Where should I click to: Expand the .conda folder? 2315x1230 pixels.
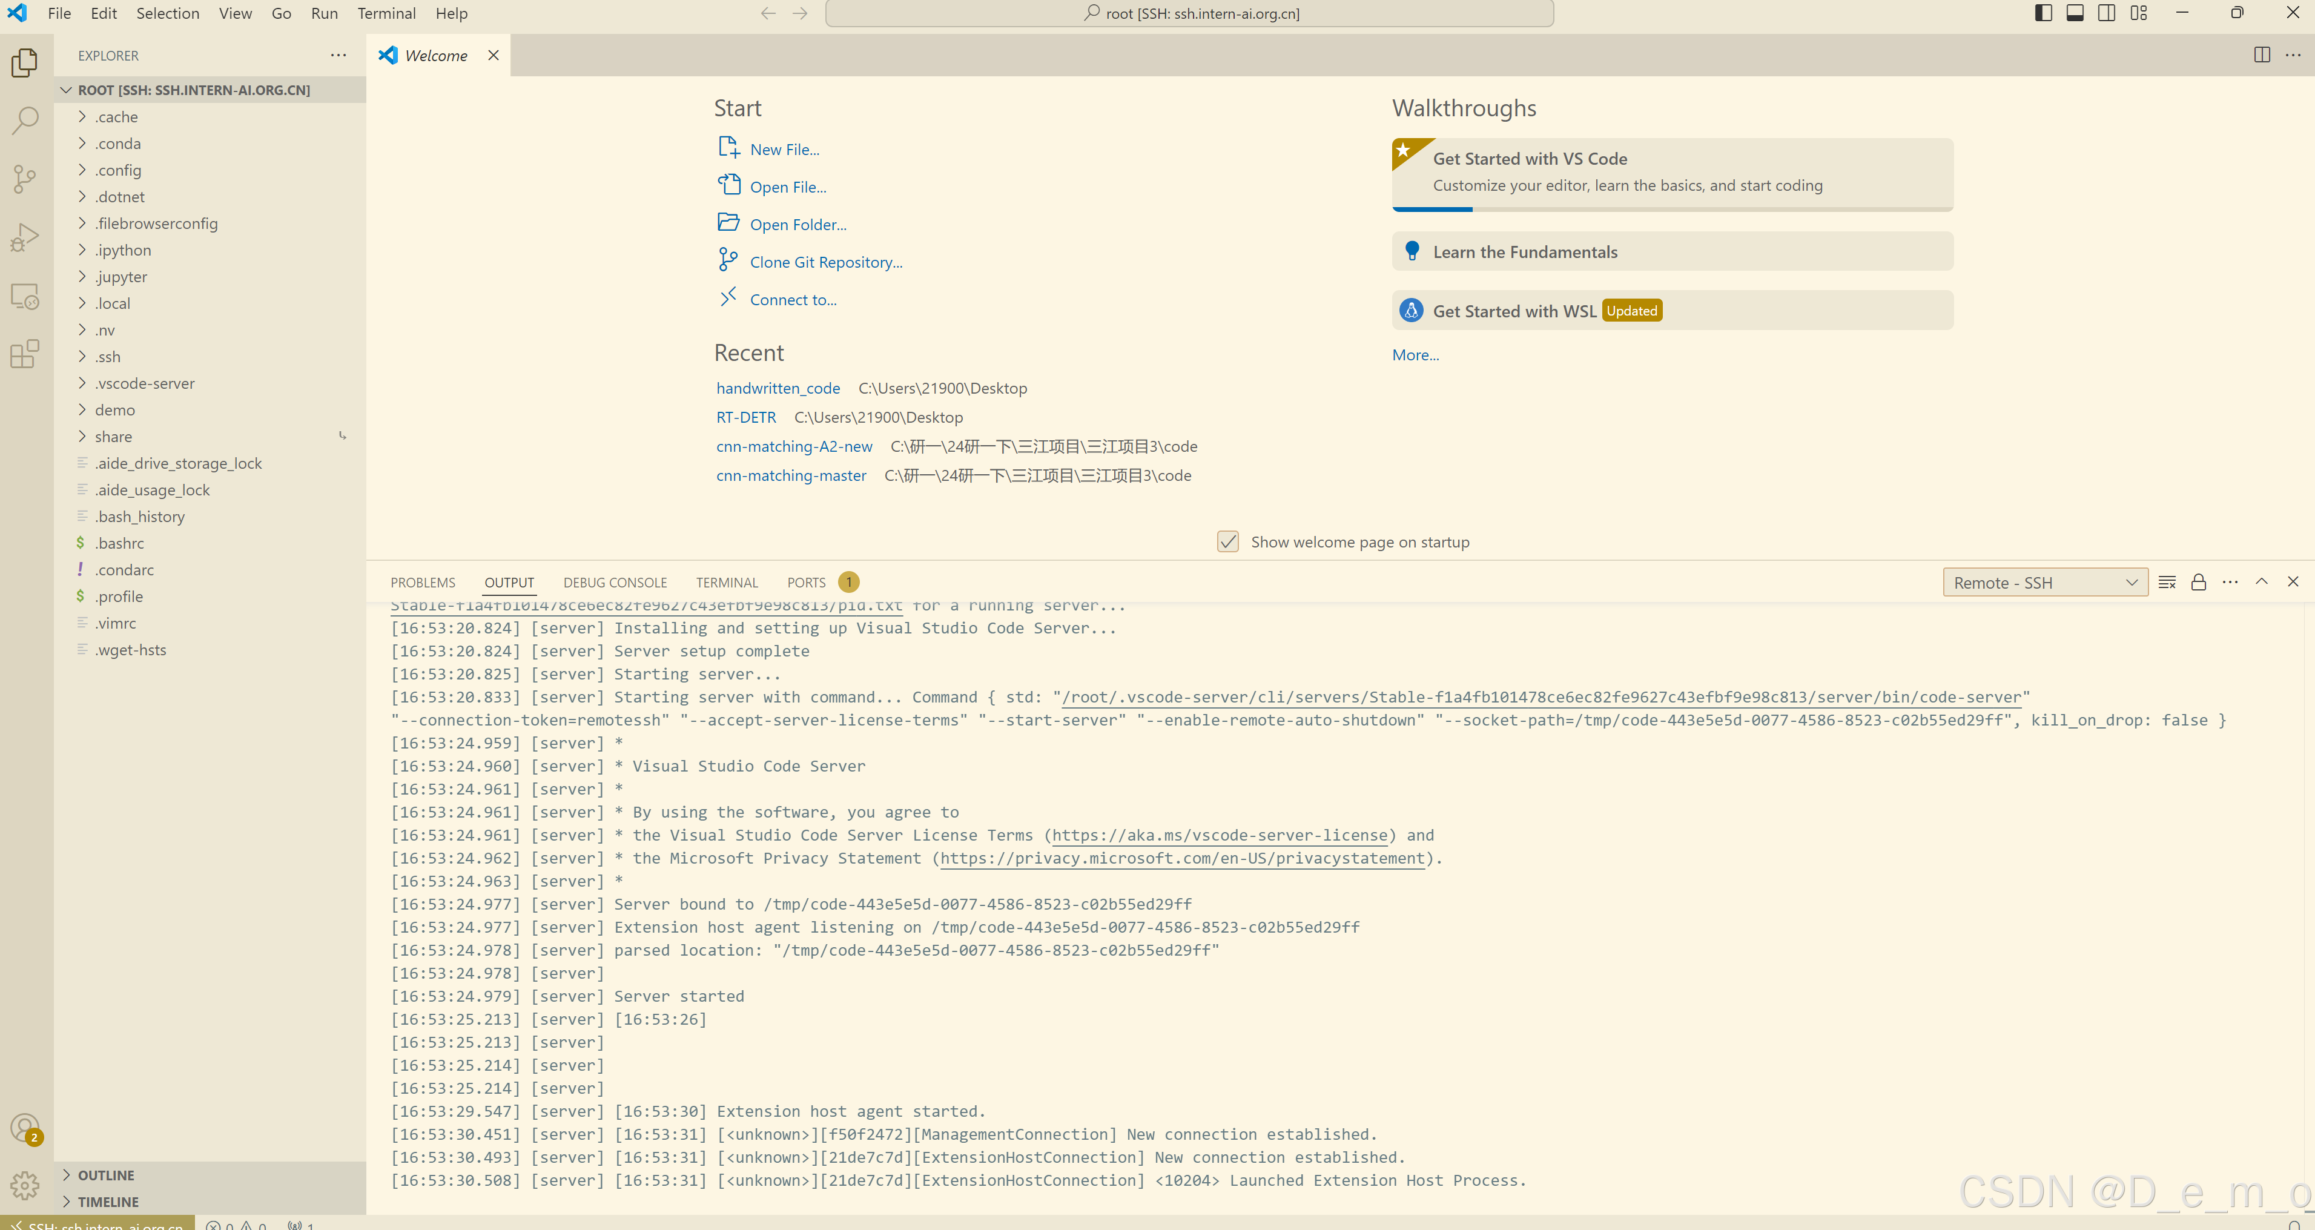tap(210, 144)
